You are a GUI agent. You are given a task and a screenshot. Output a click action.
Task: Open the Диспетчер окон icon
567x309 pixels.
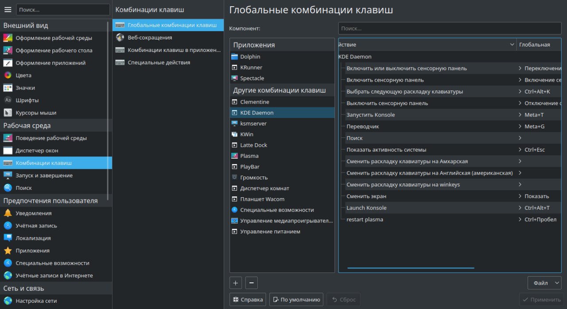(8, 150)
